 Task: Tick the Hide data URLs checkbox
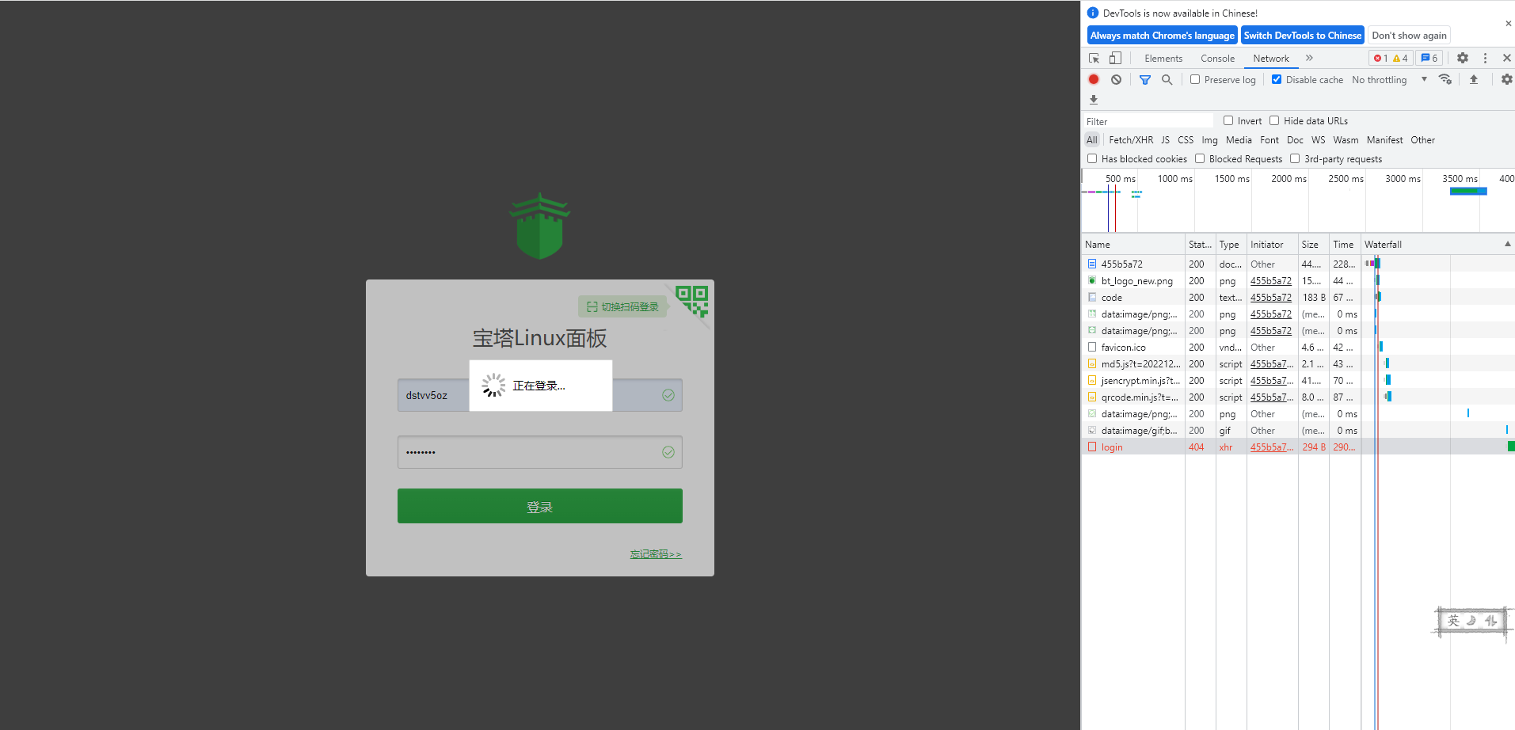[1274, 120]
